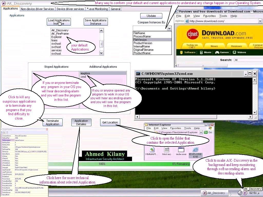Click the Get Location button
The width and height of the screenshot is (263, 197).
tap(110, 122)
